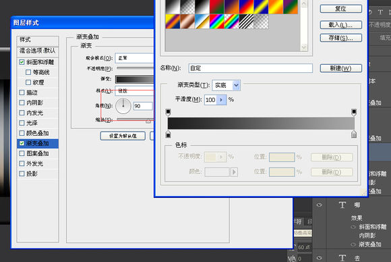Select the left opacity stop above gradient bar
Viewport: 391px width, 262px height.
(x=168, y=112)
